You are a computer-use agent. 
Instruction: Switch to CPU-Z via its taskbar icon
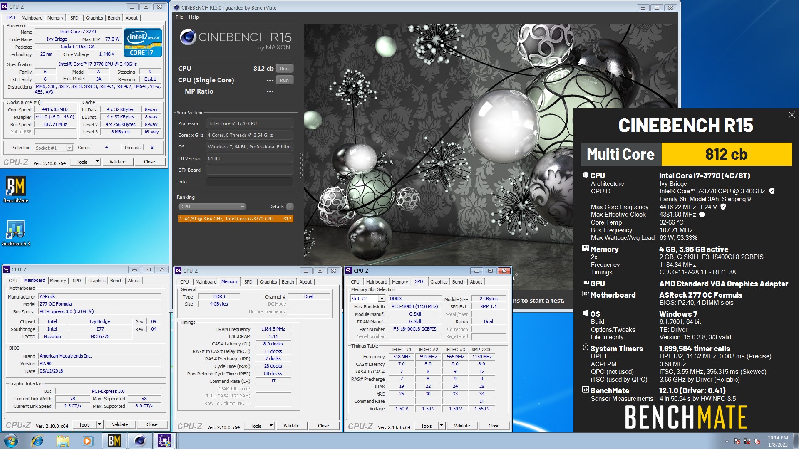point(165,441)
